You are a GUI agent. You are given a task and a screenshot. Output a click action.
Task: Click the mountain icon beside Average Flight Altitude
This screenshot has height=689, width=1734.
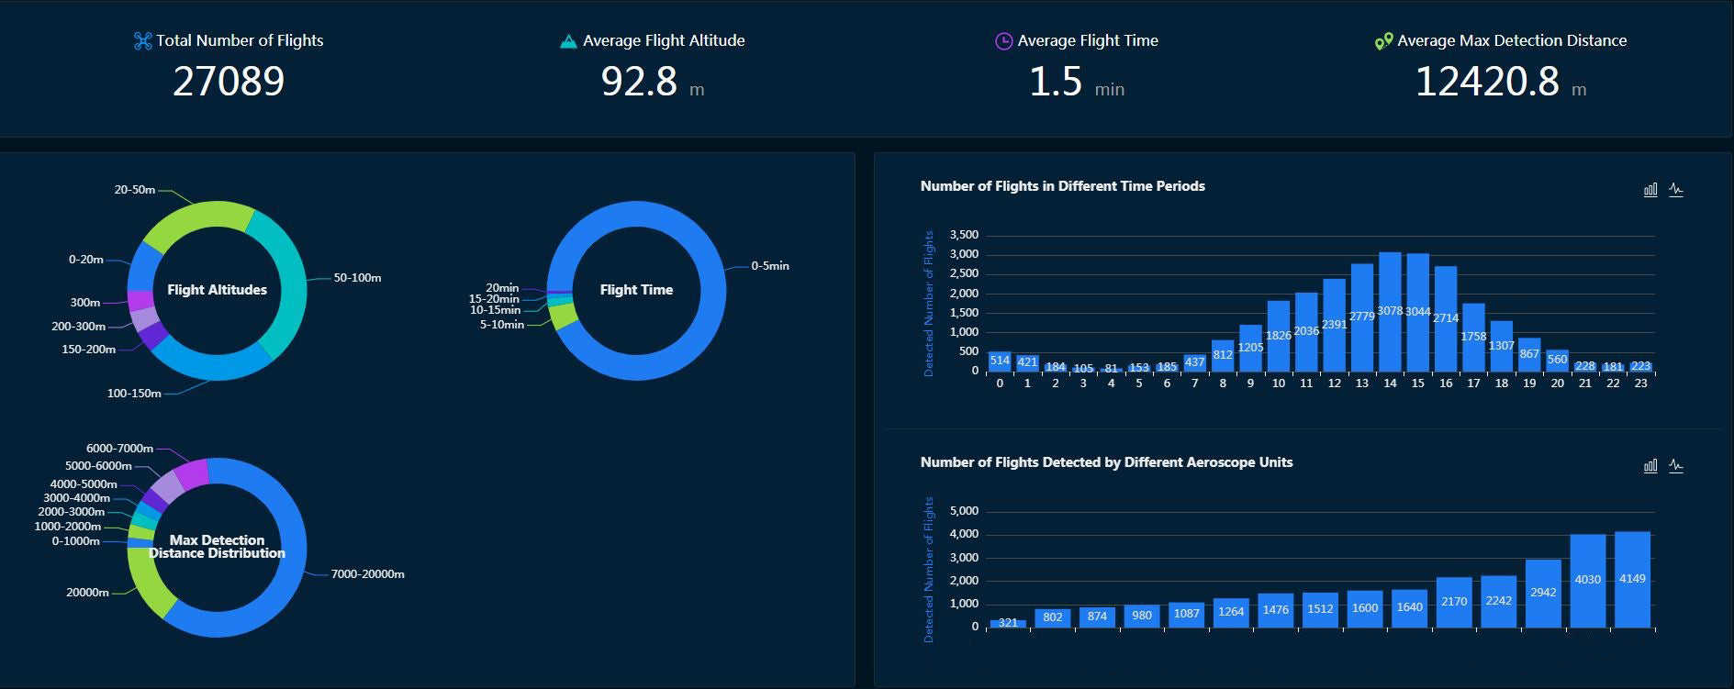pyautogui.click(x=568, y=41)
